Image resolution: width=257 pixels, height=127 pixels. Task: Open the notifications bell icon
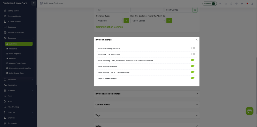click(247, 4)
